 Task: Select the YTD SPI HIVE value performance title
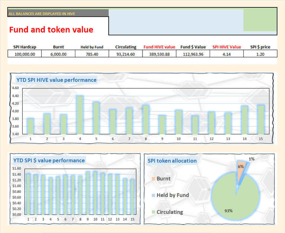point(56,80)
